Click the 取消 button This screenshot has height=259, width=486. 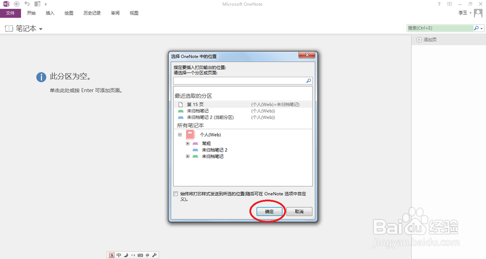299,211
